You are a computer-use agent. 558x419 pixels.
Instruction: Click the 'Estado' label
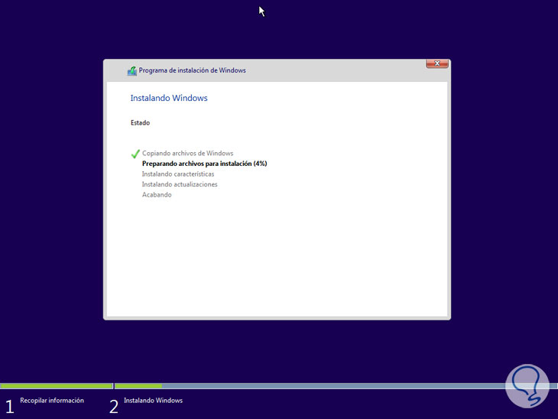point(140,122)
